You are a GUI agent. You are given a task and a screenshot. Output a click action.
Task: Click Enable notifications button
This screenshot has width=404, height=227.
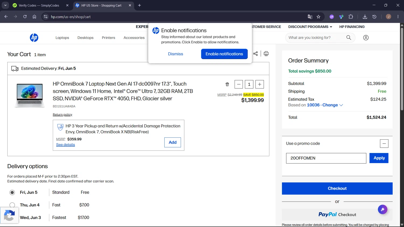click(224, 54)
